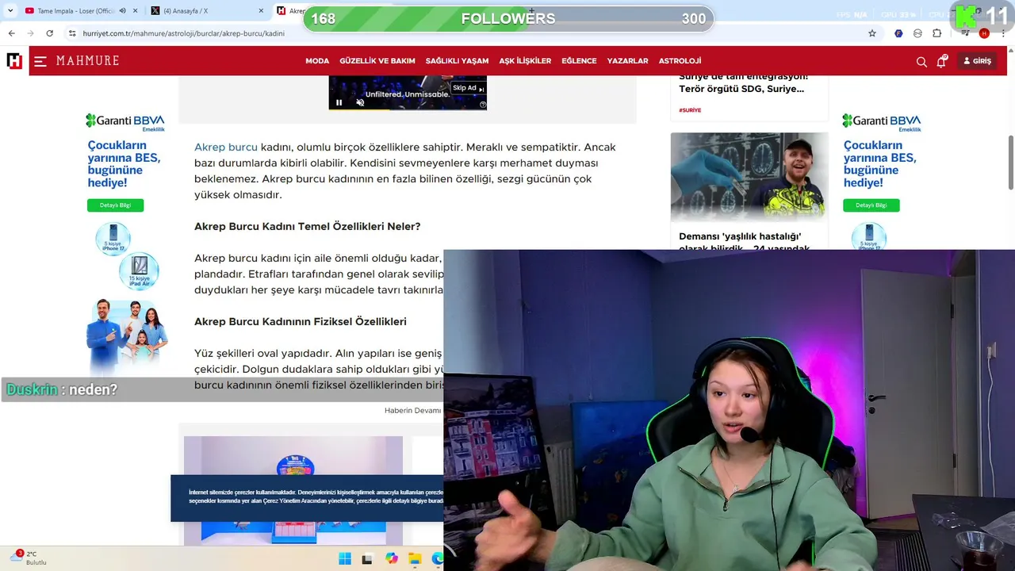
Task: Close the Anasayfa / X tab
Action: pos(262,11)
